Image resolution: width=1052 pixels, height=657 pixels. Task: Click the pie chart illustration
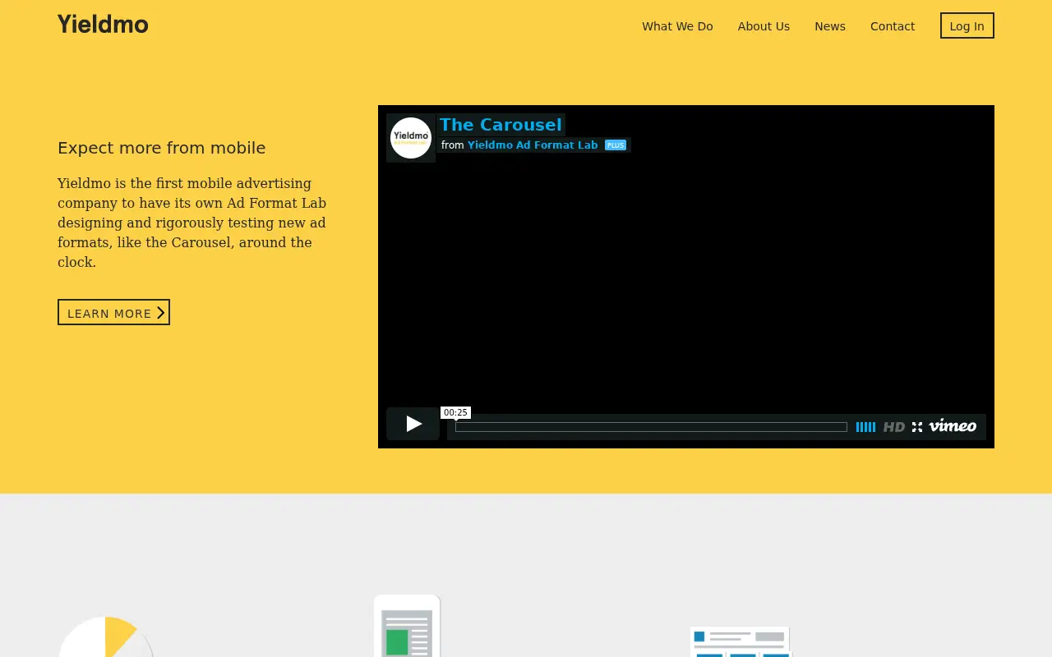(106, 637)
